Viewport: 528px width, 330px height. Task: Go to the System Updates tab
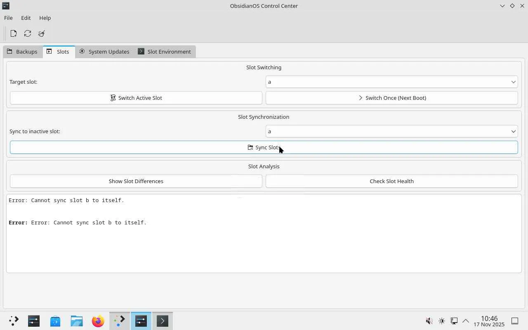coord(104,52)
